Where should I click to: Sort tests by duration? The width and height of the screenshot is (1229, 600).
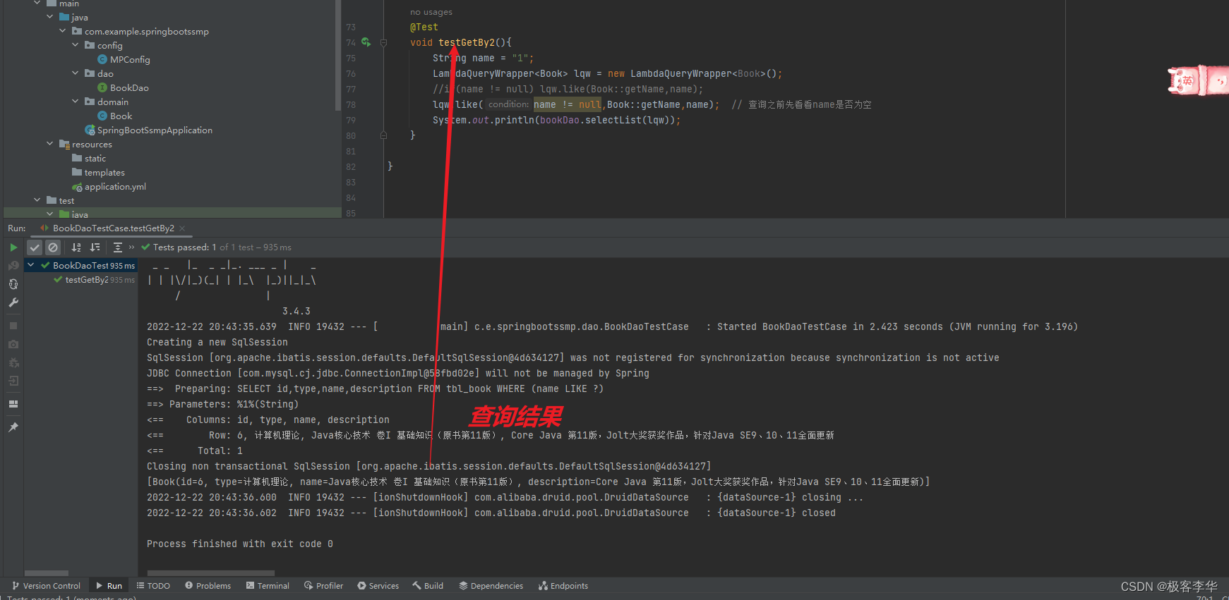click(x=95, y=247)
